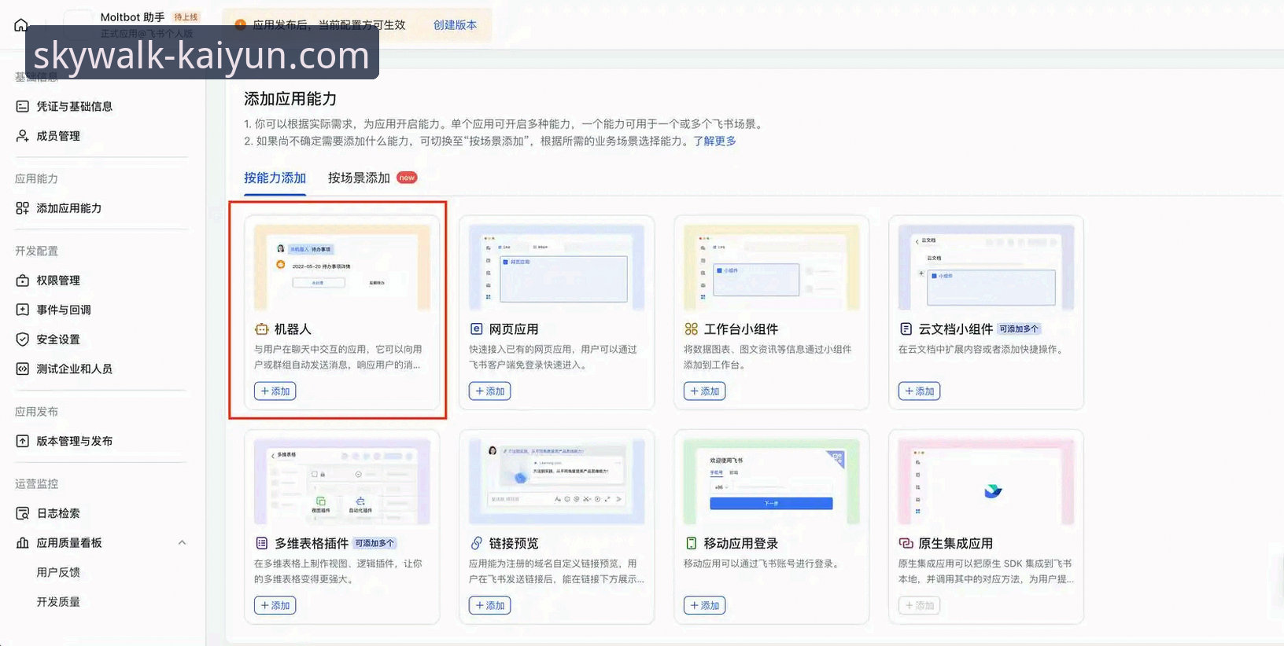This screenshot has width=1284, height=646.
Task: Click the 可添加多个 tag on 云文档小组件
Action: 1019,329
